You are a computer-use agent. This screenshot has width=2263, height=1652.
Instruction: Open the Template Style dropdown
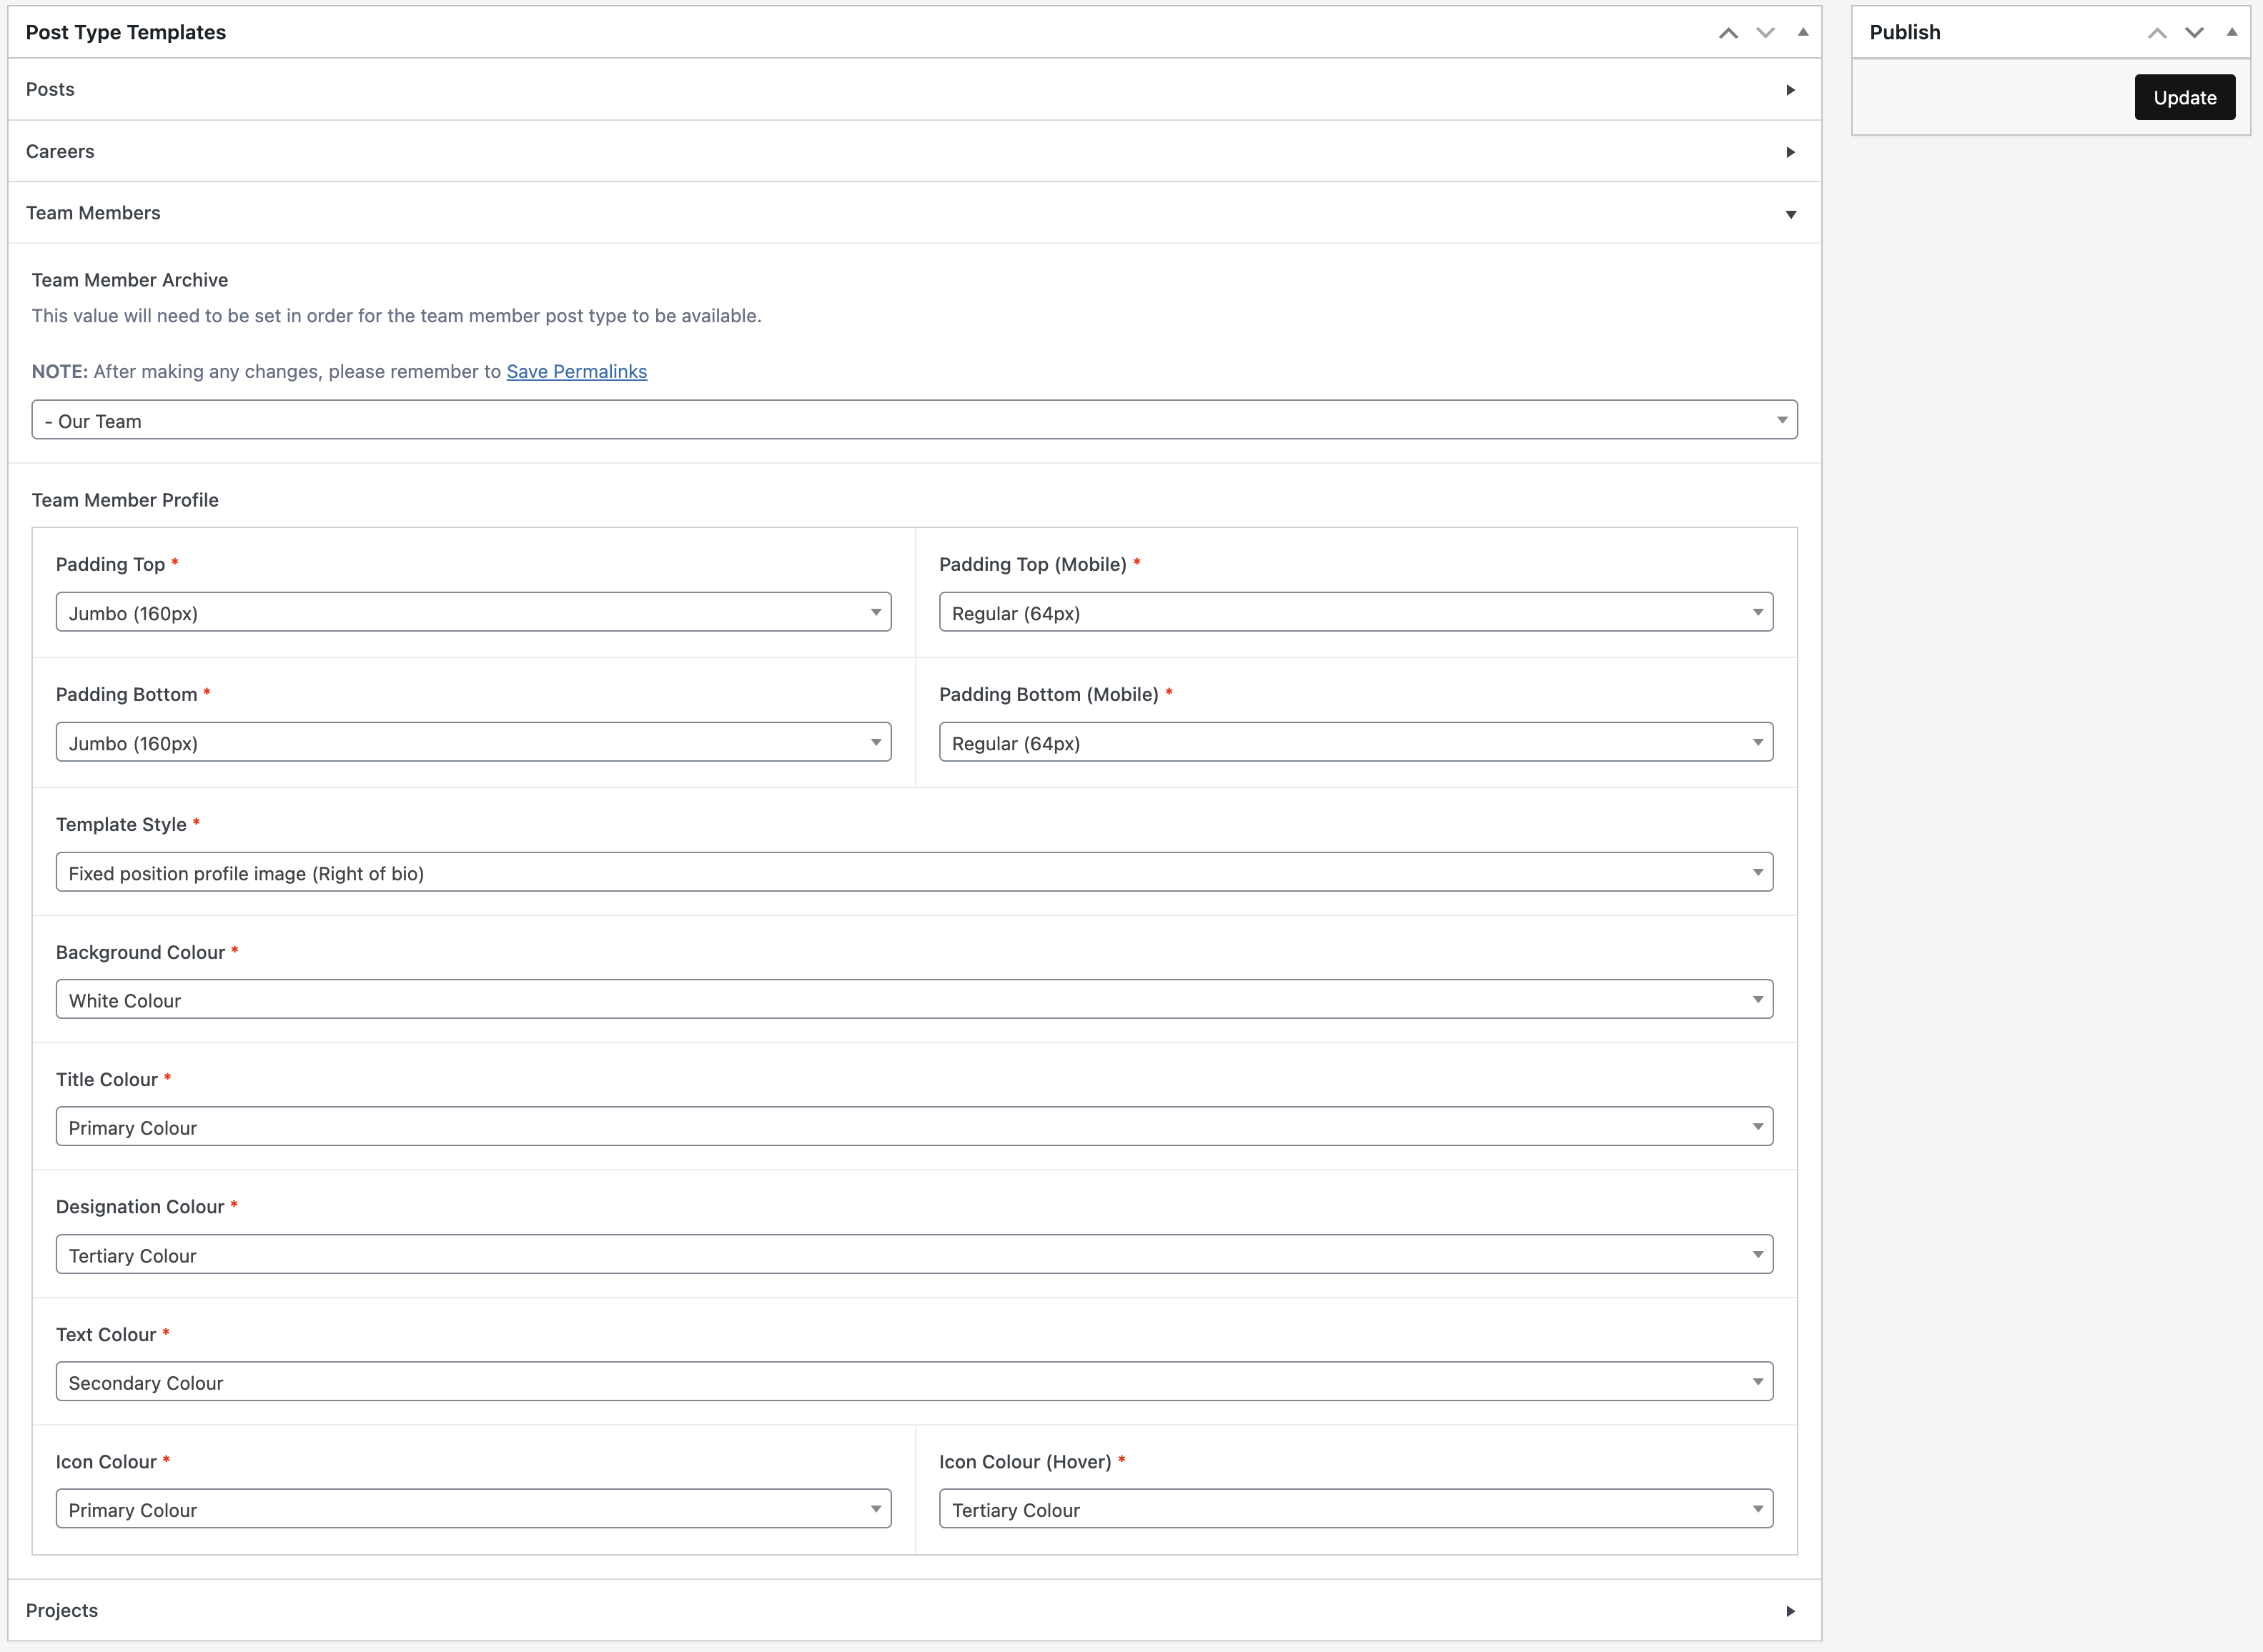913,872
